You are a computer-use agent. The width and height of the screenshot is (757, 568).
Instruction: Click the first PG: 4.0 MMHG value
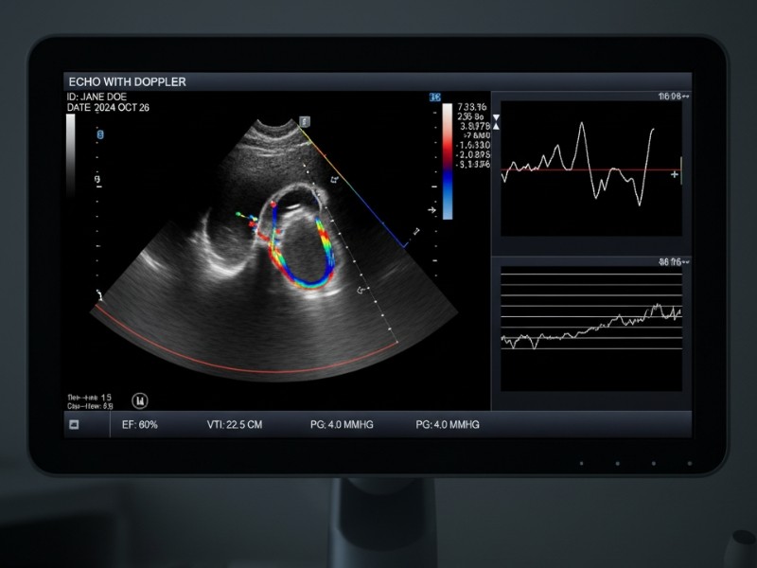tap(342, 425)
